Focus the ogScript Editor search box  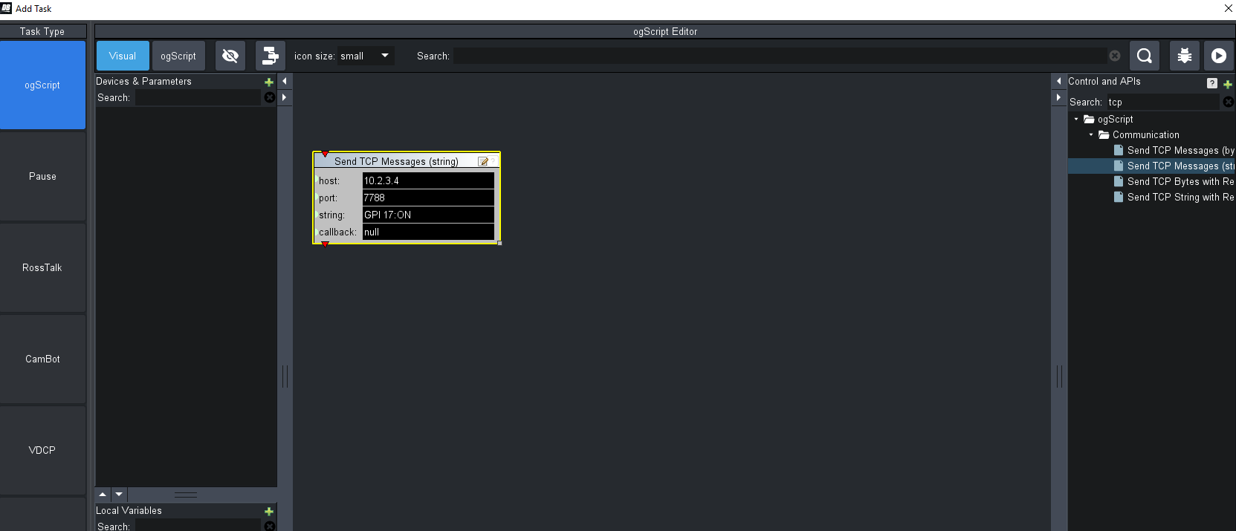pos(780,56)
